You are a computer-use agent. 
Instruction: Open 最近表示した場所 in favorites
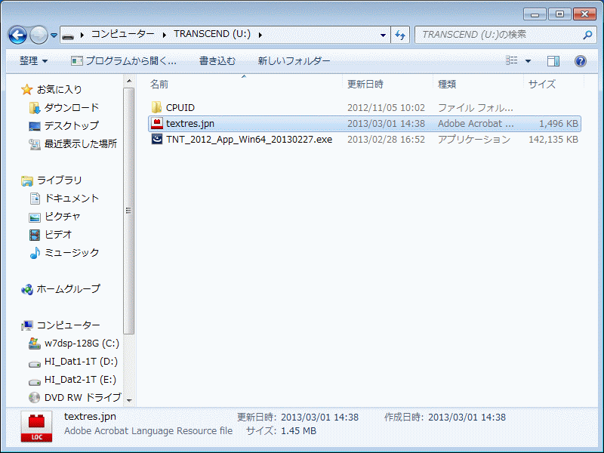81,143
